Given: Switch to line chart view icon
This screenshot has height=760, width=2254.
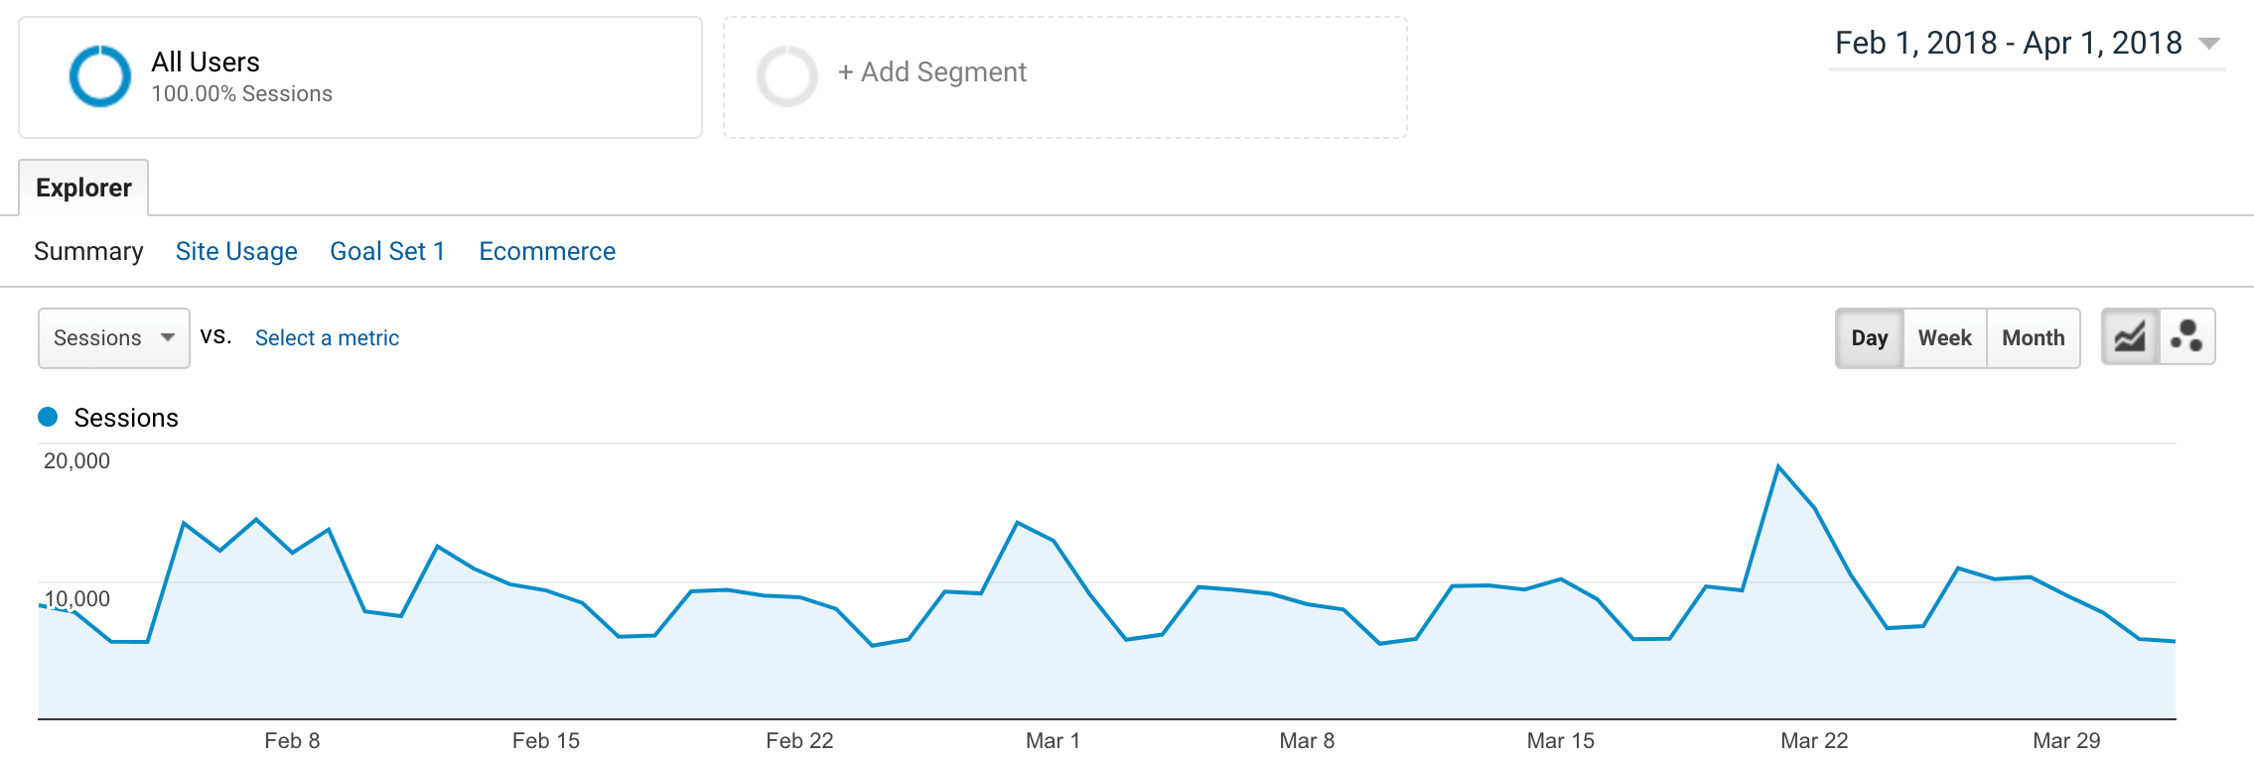Looking at the screenshot, I should coord(2130,337).
